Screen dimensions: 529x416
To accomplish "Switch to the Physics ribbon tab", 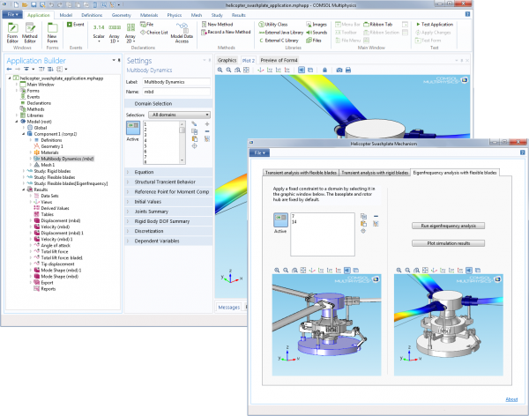I will pyautogui.click(x=175, y=15).
